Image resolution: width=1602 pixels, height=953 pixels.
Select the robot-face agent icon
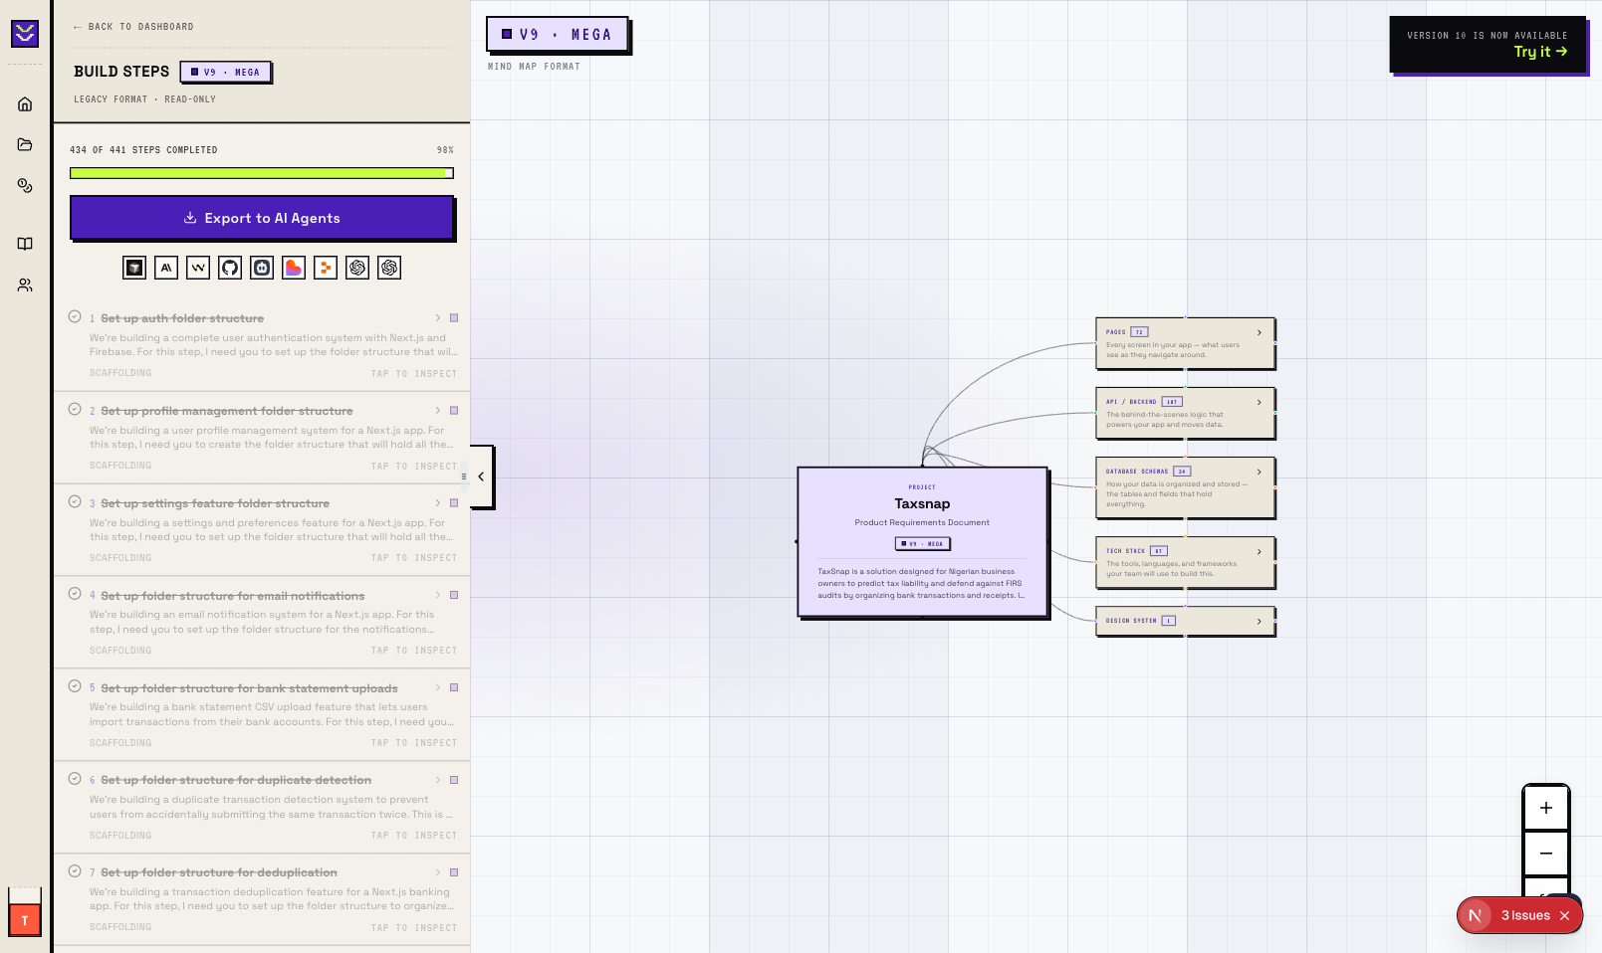[x=262, y=268]
